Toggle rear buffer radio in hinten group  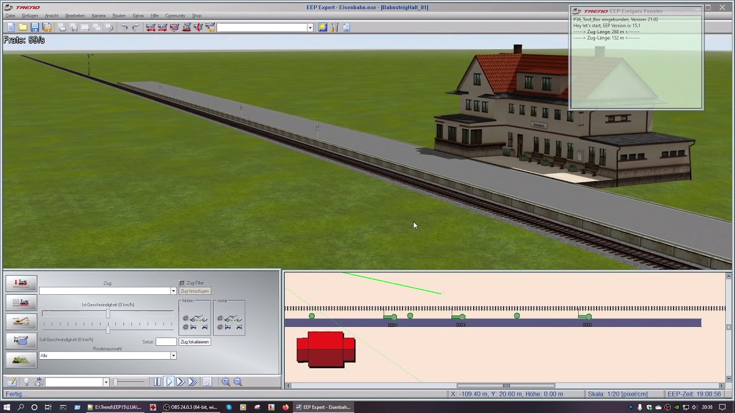click(185, 327)
